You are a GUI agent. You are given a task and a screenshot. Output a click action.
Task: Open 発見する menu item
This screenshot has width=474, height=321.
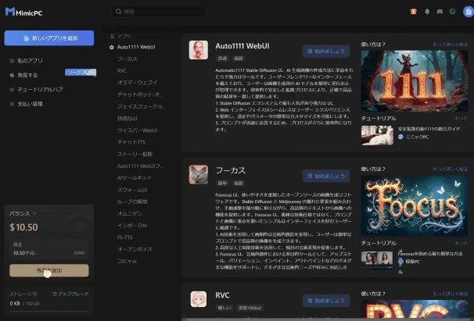[x=27, y=75]
